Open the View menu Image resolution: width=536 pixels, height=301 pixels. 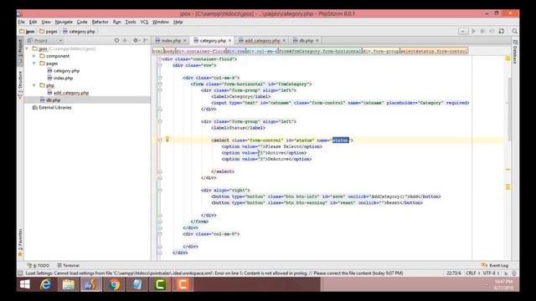click(x=46, y=22)
